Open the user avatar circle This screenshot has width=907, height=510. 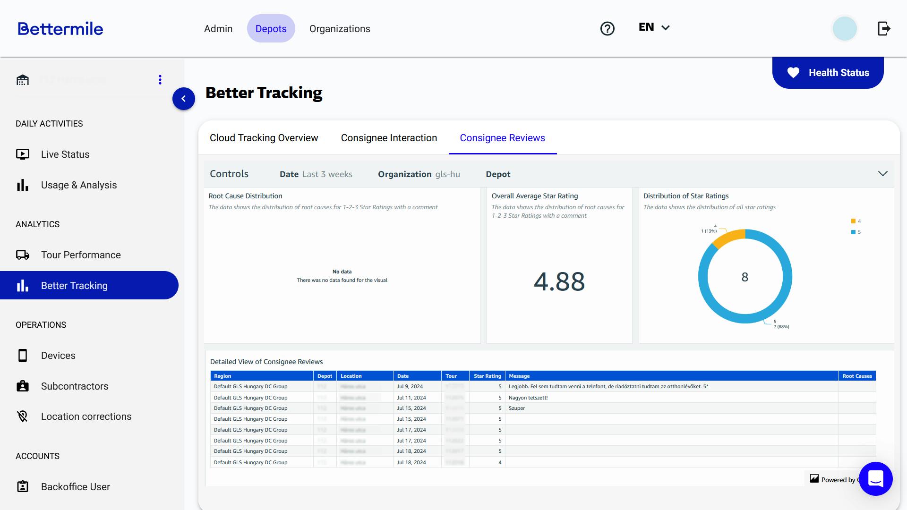pyautogui.click(x=844, y=29)
